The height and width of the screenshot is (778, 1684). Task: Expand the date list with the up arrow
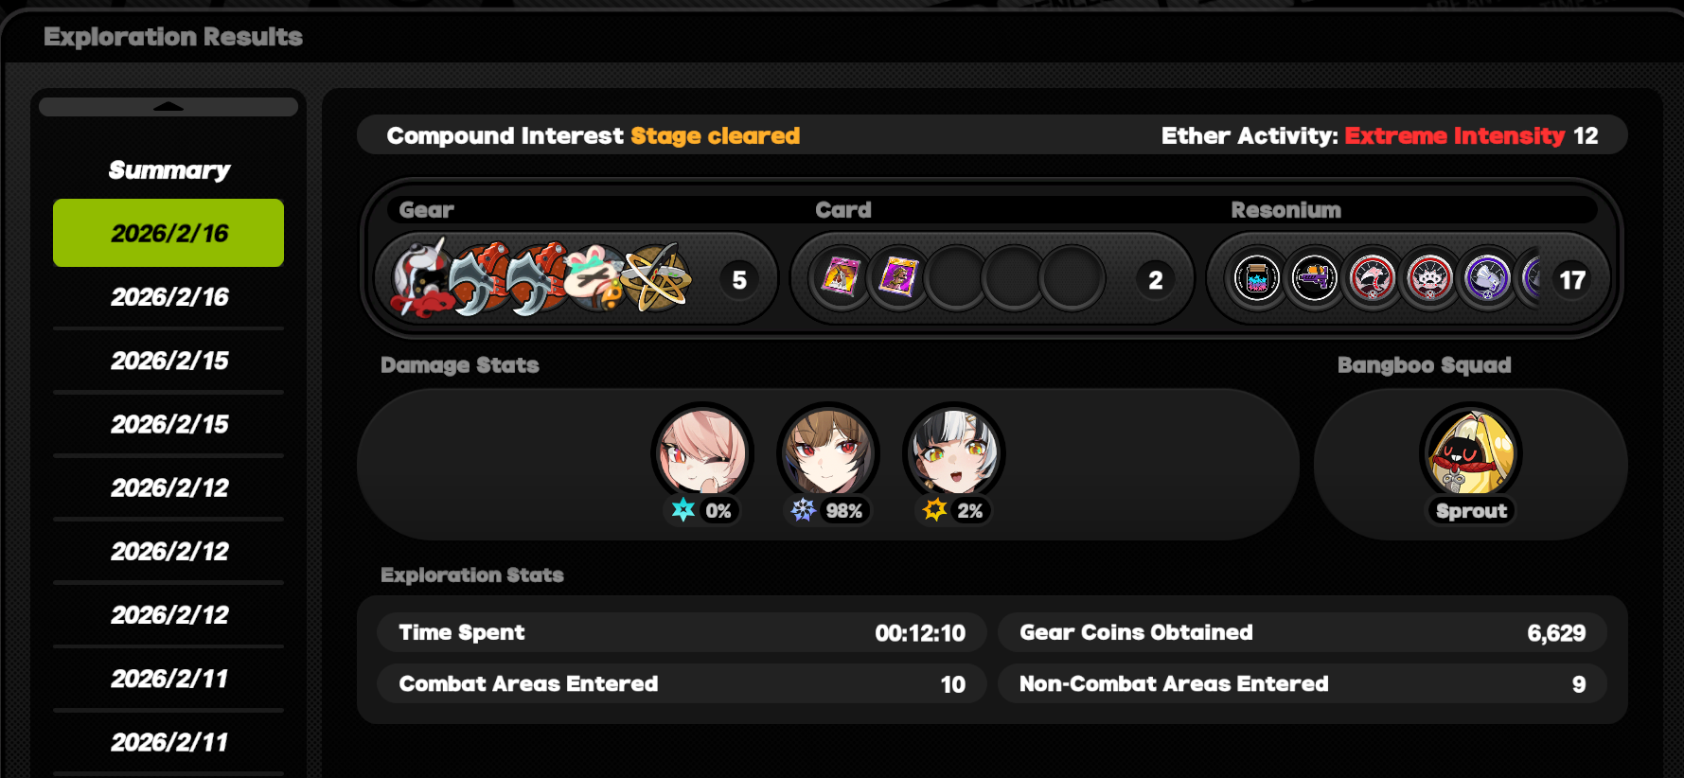point(168,107)
